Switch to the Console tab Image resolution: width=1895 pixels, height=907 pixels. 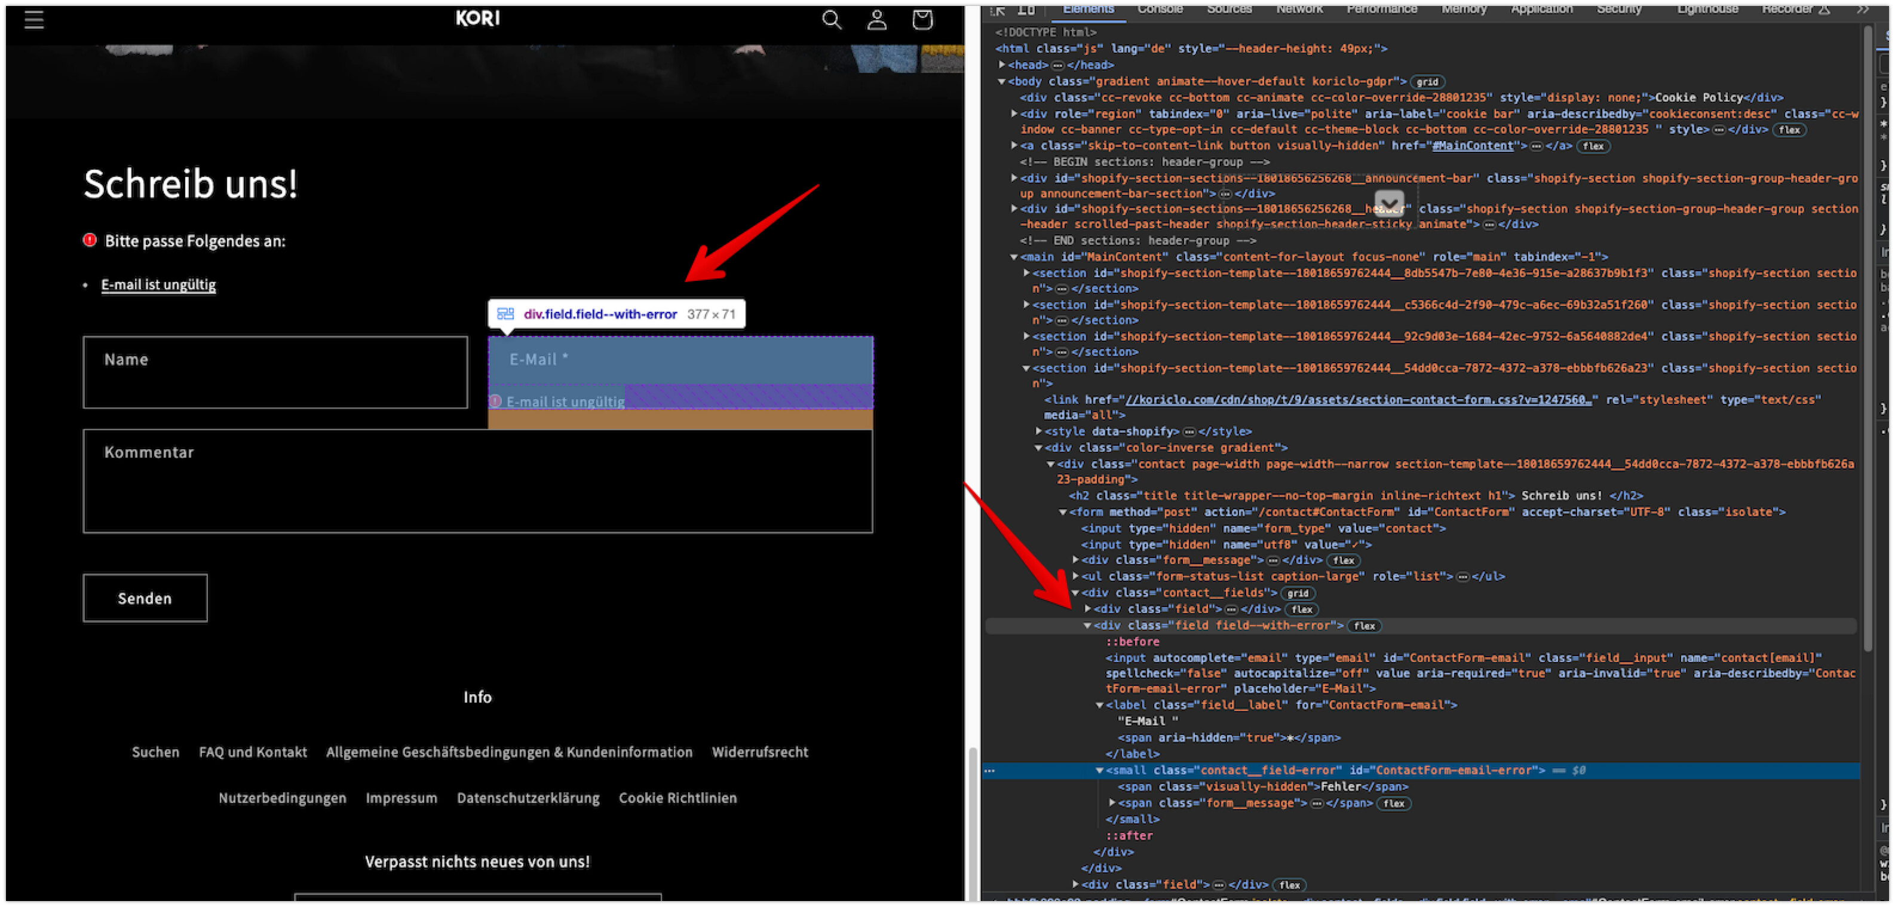[x=1160, y=10]
